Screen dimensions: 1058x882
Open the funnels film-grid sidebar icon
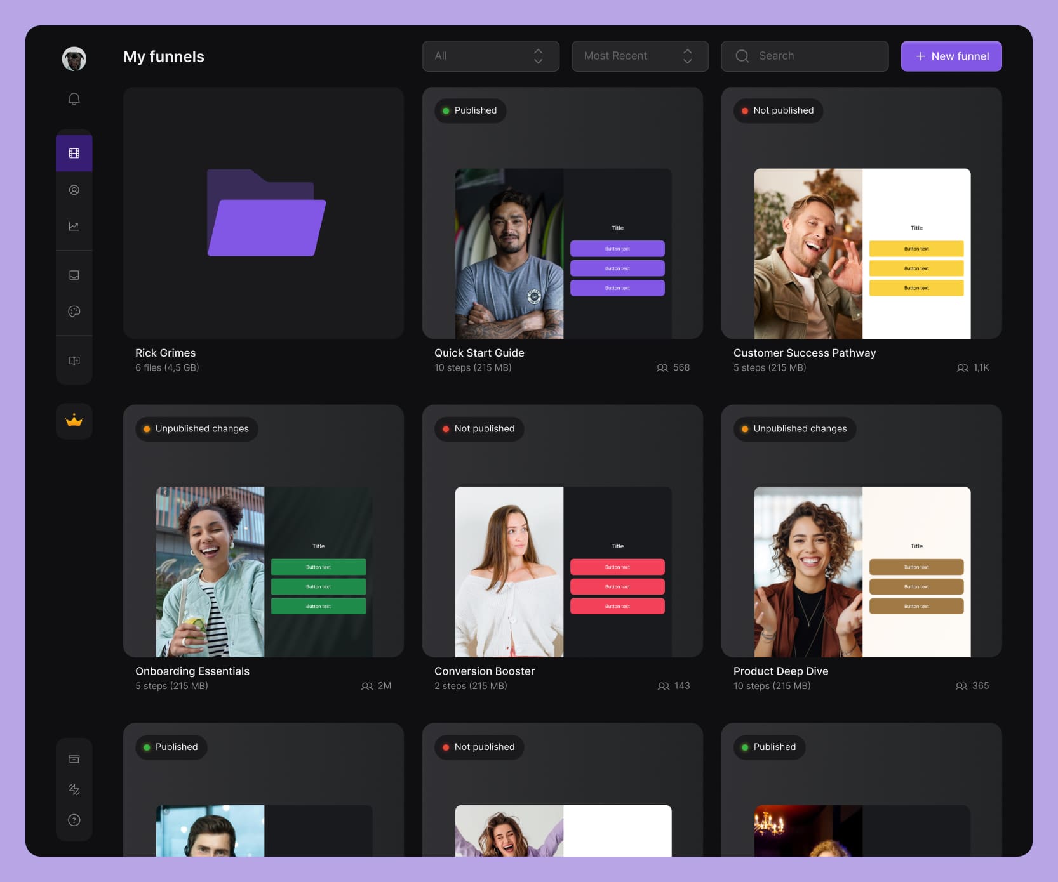click(x=74, y=153)
